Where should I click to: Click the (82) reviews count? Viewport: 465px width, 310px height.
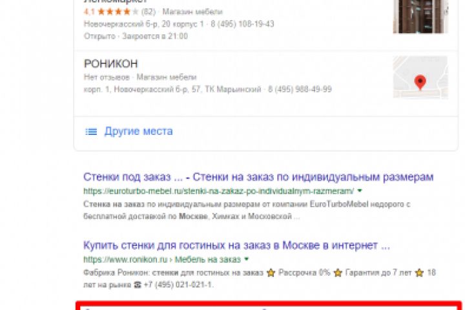[149, 12]
